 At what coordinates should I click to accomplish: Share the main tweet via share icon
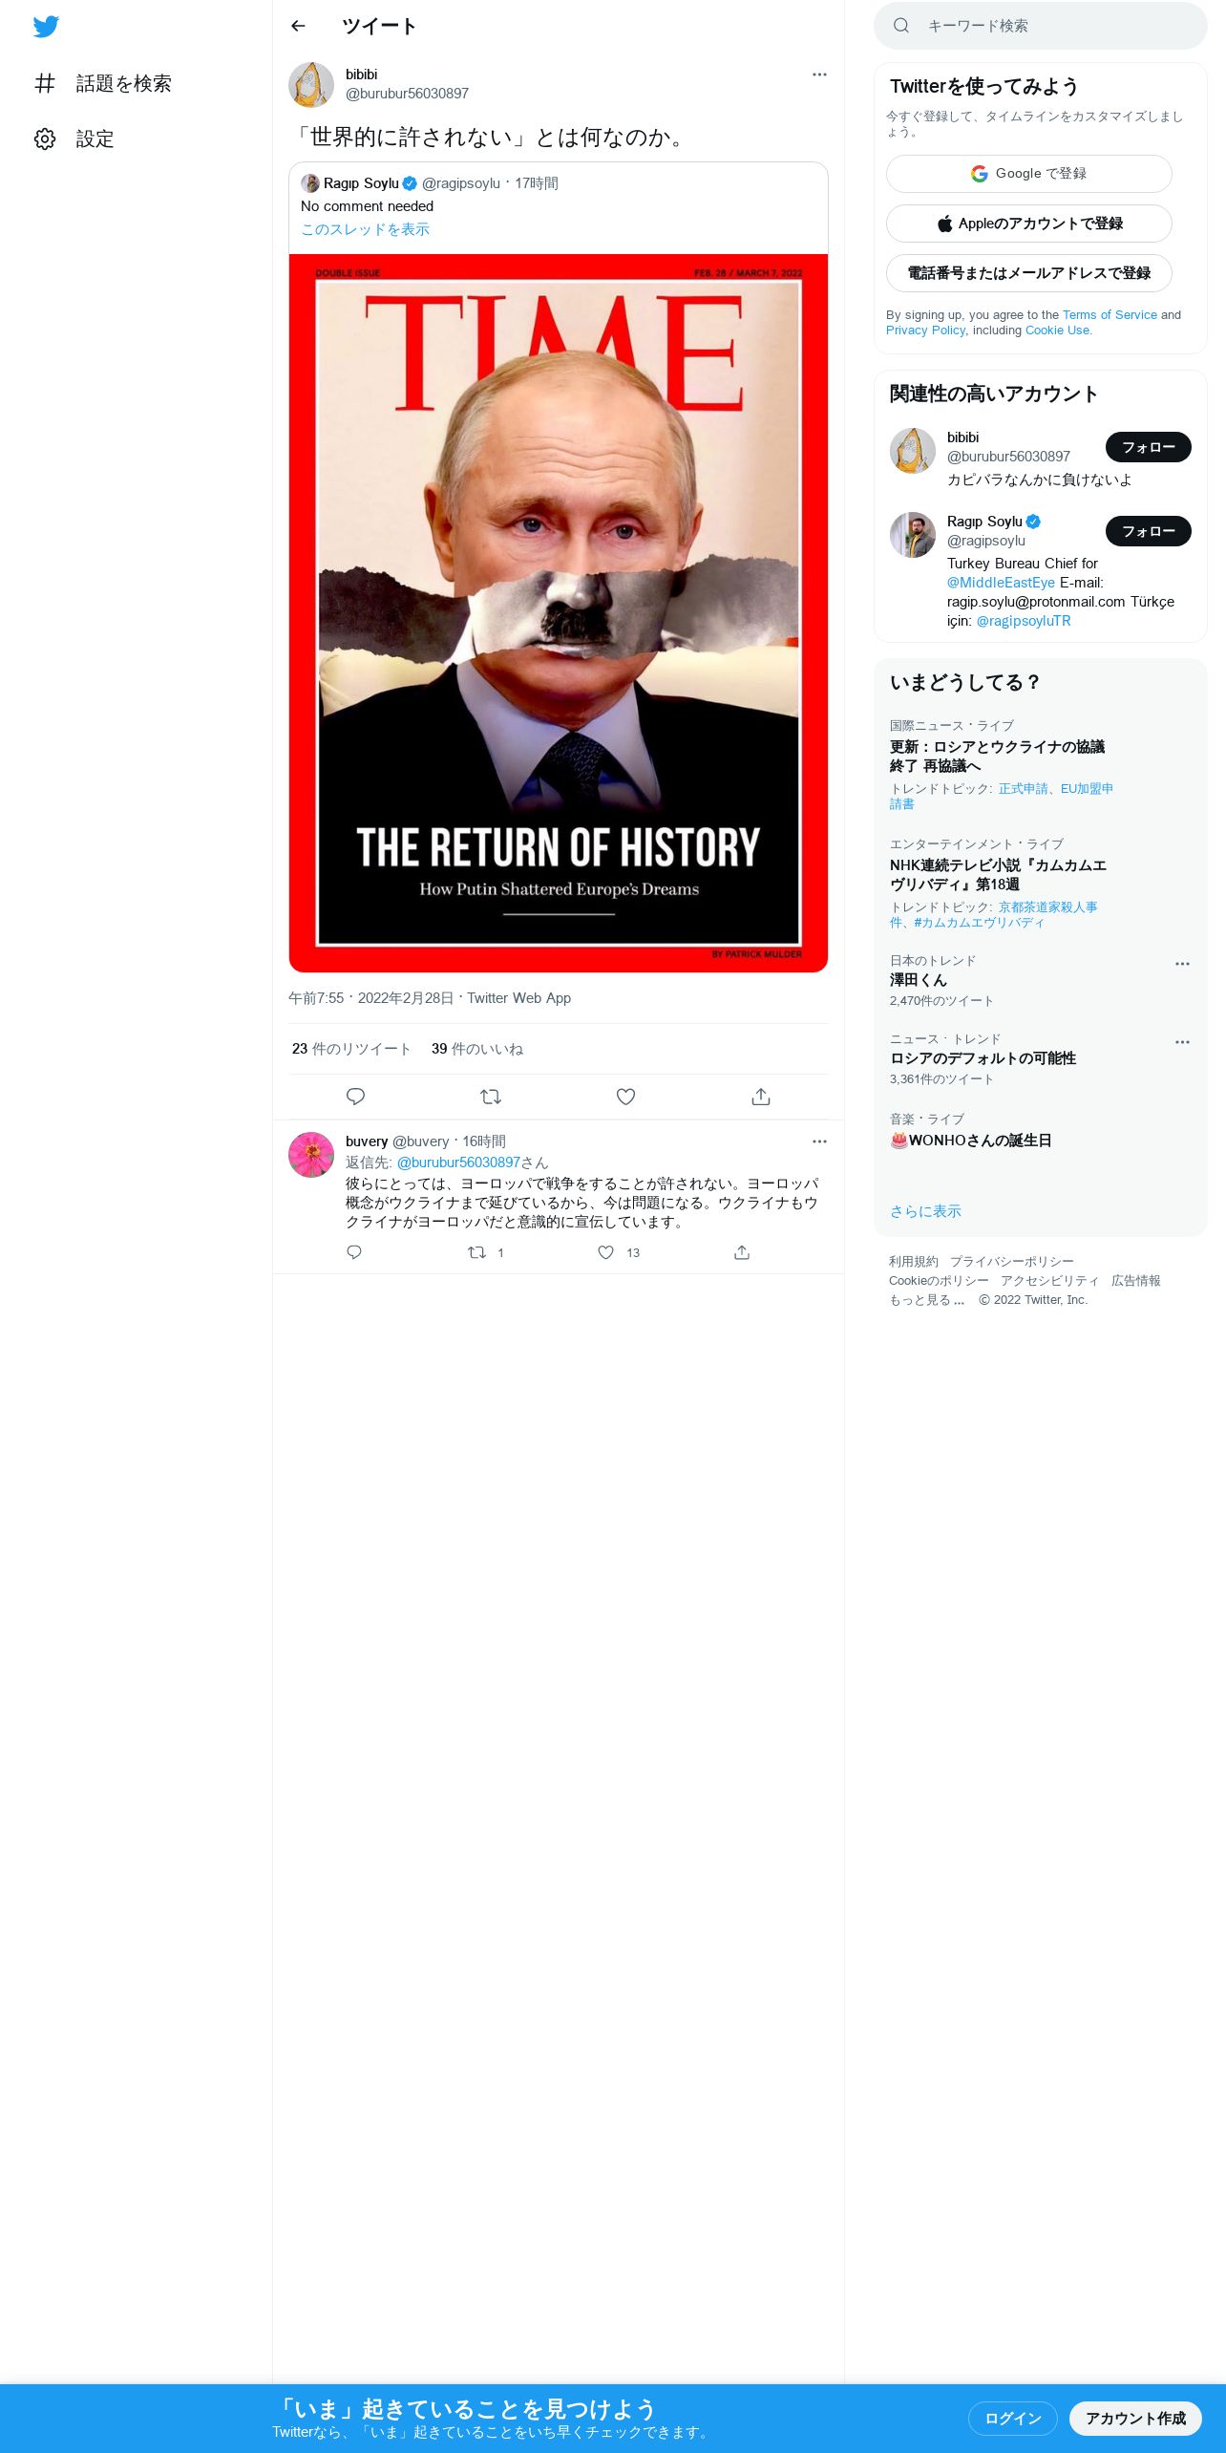click(761, 1097)
